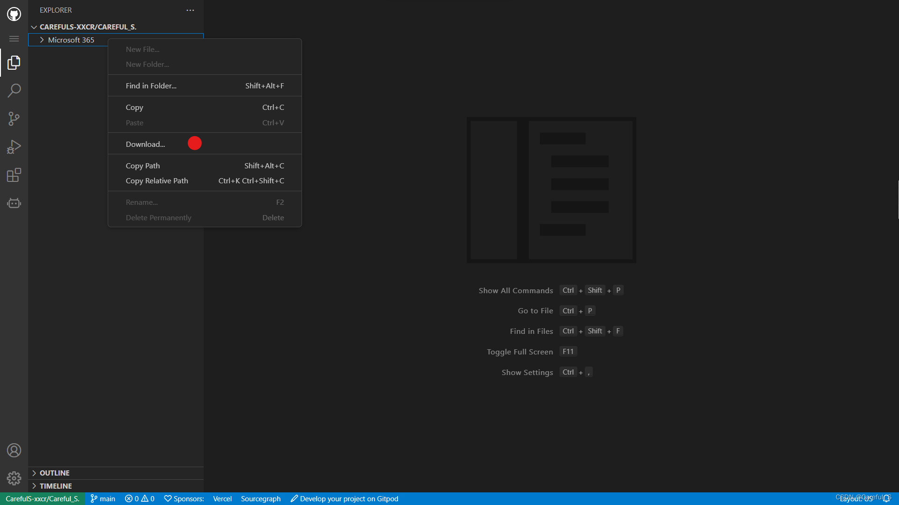Open the Accounts icon

click(14, 450)
